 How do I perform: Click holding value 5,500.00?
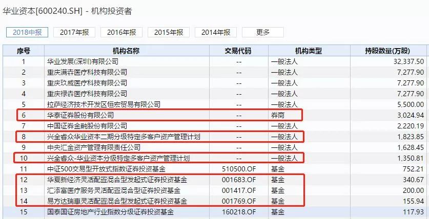coord(411,104)
